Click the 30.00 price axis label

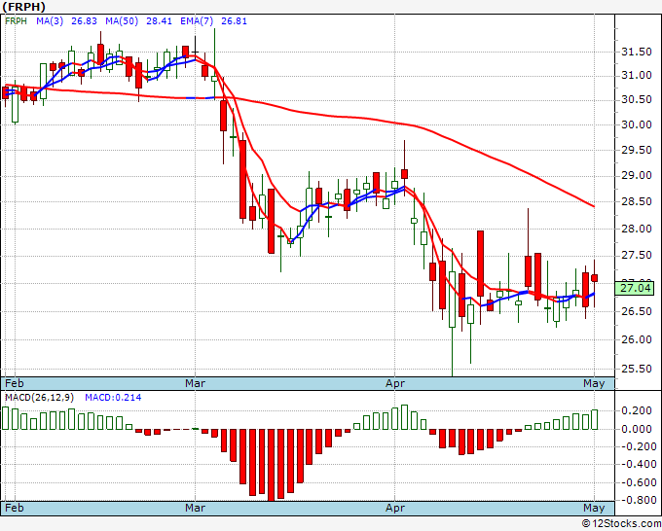coord(637,124)
